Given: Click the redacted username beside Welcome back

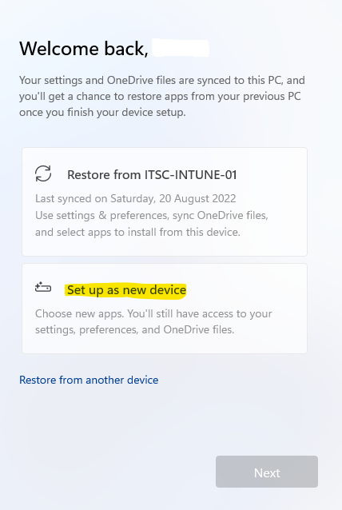Looking at the screenshot, I should (181, 48).
